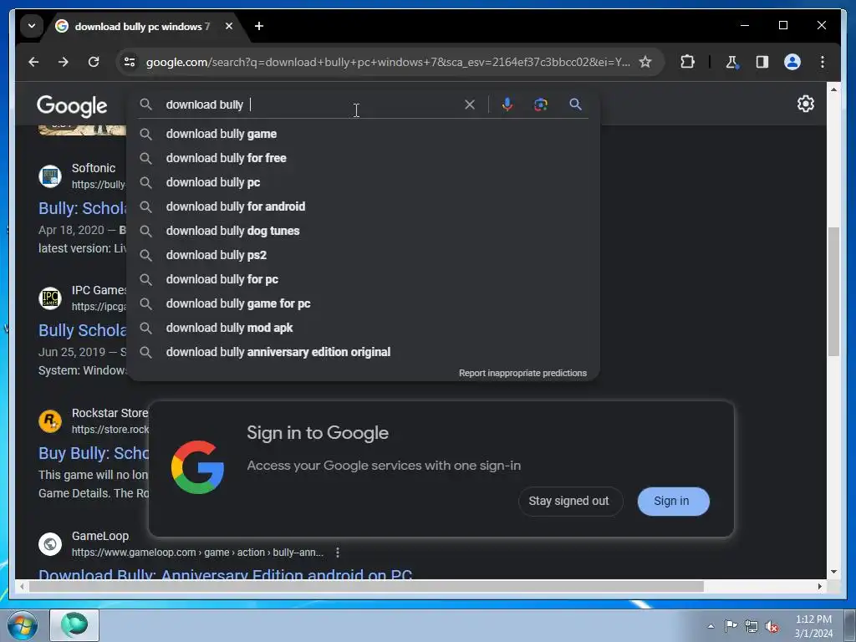
Task: Click the Google logo
Action: [72, 106]
